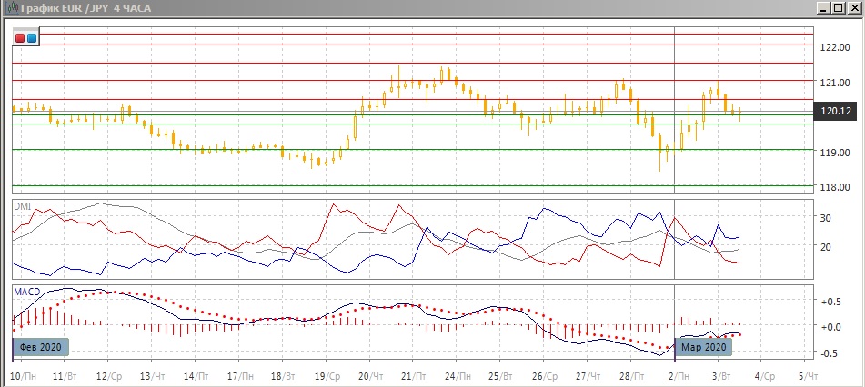865x387 pixels.
Task: Click the DMI indicator label
Action: (23, 207)
